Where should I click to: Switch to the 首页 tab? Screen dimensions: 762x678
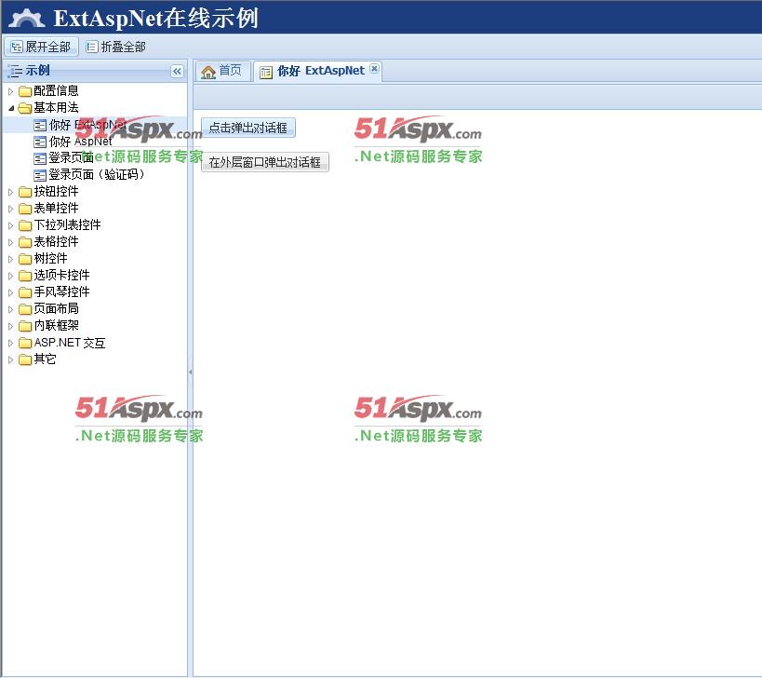(223, 71)
